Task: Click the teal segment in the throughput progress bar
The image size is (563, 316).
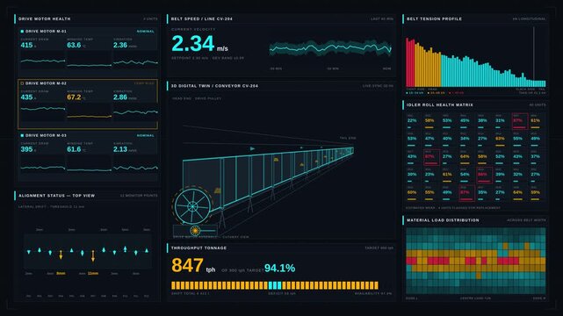Action: coord(275,285)
